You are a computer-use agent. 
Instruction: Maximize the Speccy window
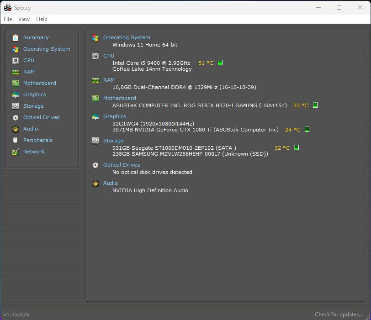(x=339, y=7)
